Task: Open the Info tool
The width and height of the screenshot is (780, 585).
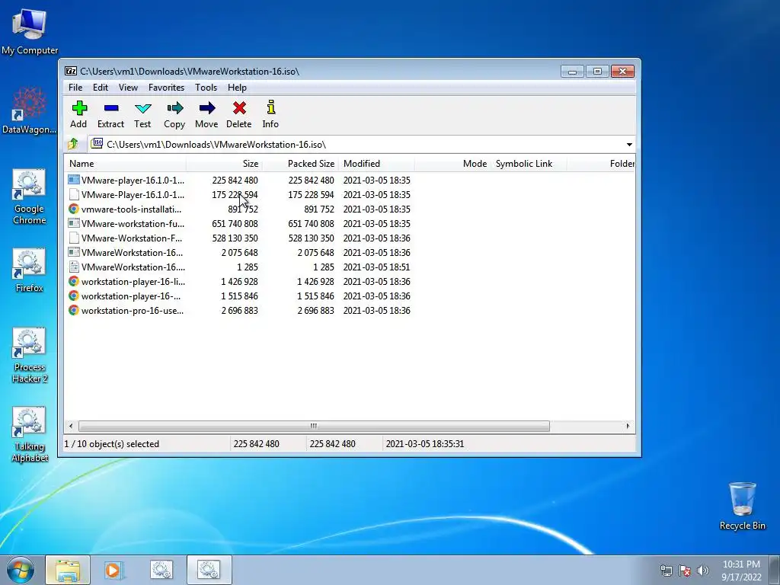Action: pos(270,107)
